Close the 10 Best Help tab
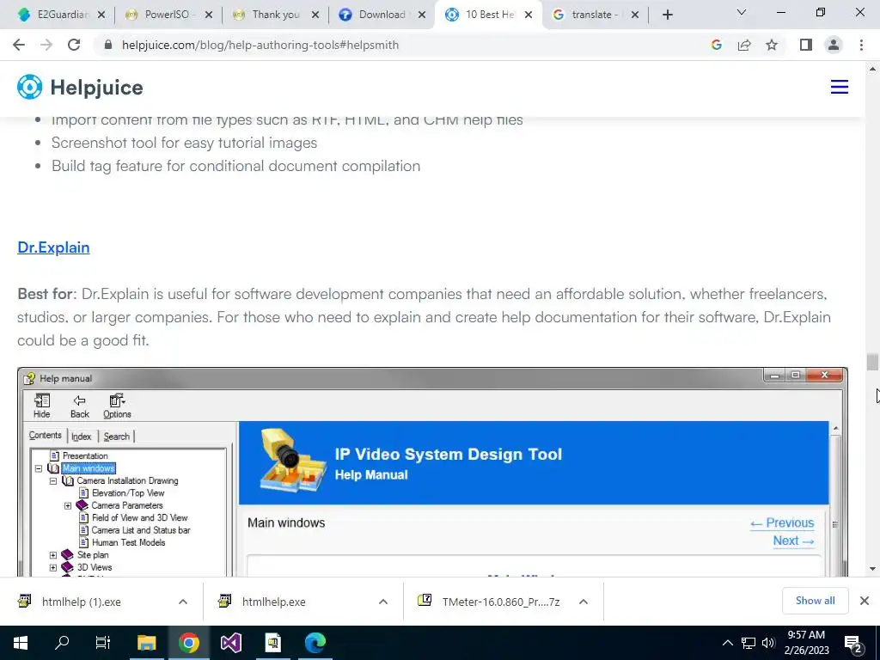The height and width of the screenshot is (660, 880). pos(529,15)
